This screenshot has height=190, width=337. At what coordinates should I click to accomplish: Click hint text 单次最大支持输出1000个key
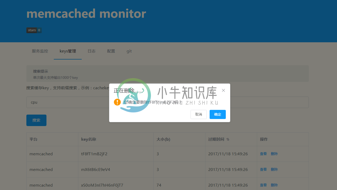(55, 78)
